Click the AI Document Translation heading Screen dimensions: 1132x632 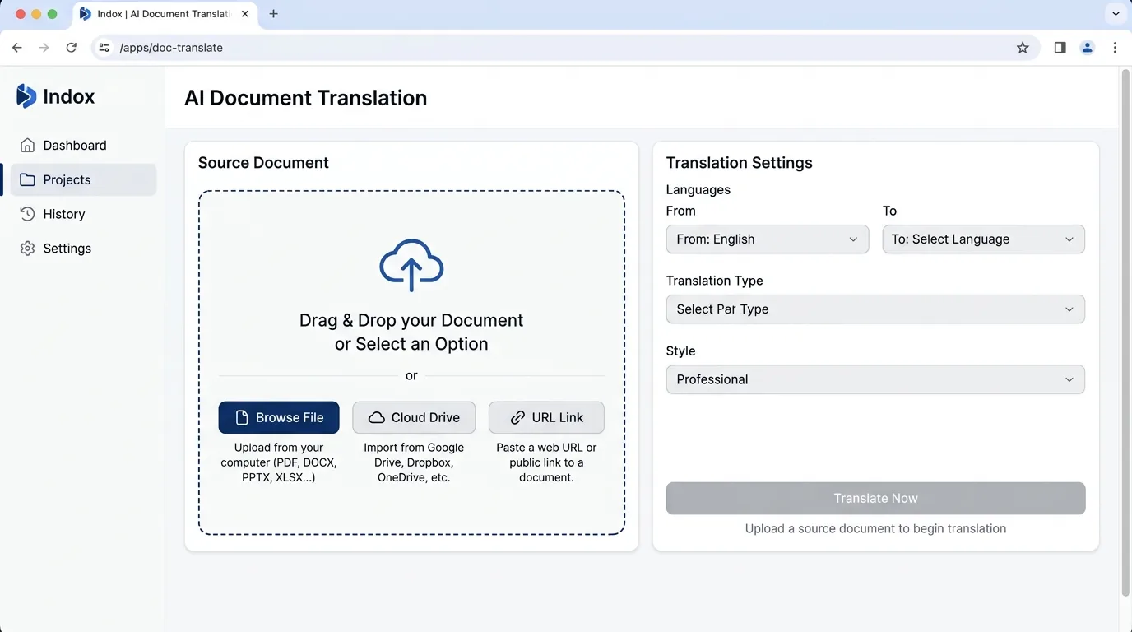[306, 98]
